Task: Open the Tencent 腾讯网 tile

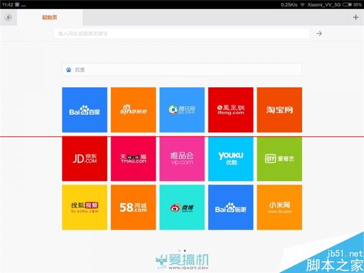Action: pyautogui.click(x=182, y=110)
